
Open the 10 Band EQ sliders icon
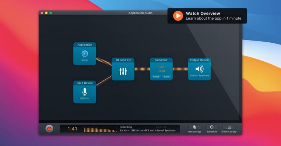123,71
